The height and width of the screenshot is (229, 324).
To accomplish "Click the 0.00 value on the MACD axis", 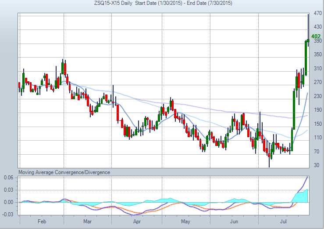I will (x=9, y=202).
